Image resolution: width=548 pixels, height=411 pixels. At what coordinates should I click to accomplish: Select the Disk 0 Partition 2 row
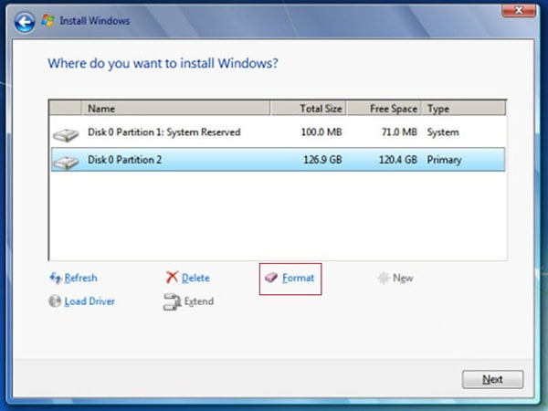pos(278,159)
